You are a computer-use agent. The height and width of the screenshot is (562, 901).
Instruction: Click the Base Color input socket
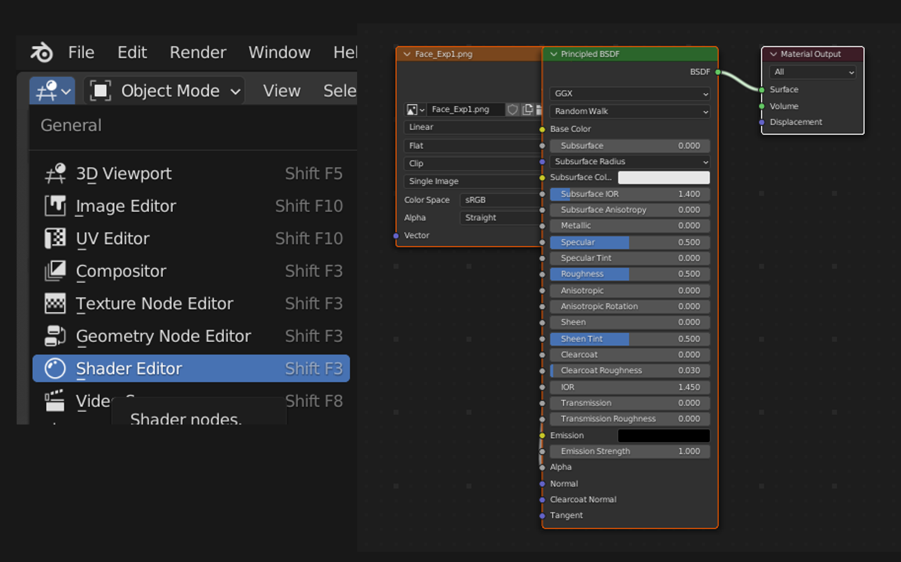(x=542, y=129)
